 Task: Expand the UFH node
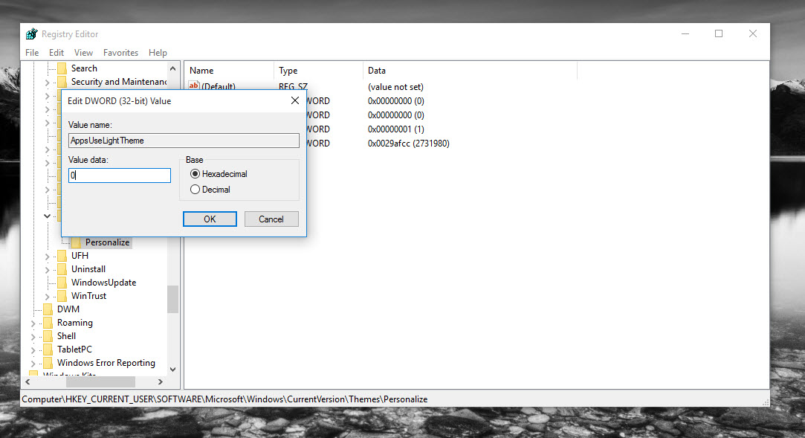pyautogui.click(x=48, y=257)
